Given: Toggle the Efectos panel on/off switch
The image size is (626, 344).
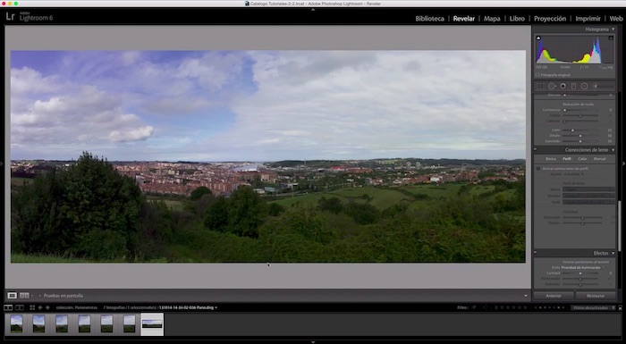Looking at the screenshot, I should click(x=536, y=253).
